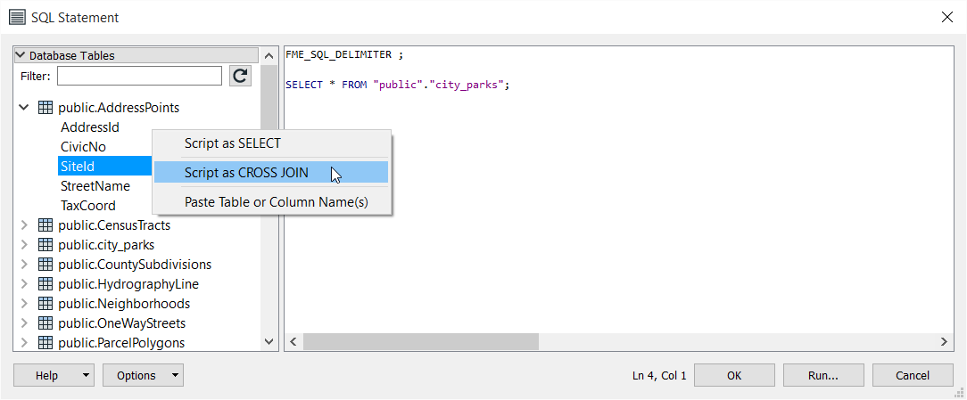Select the public.HydrographyLine table name

click(x=128, y=284)
